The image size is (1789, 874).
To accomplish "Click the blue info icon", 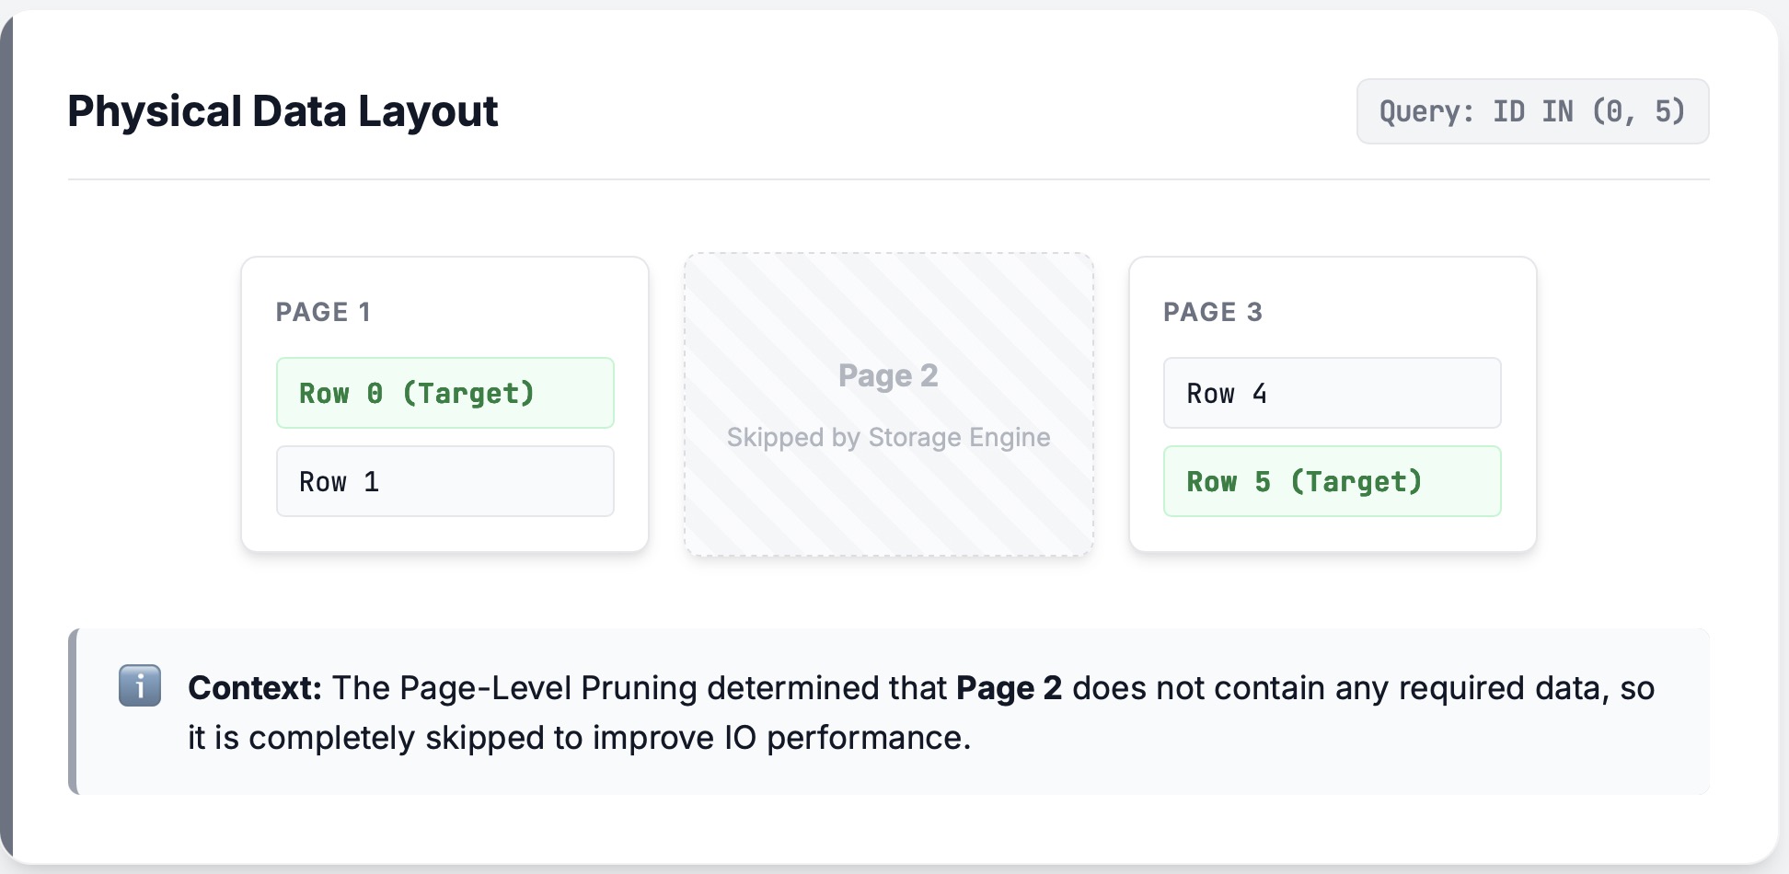I will pos(140,686).
